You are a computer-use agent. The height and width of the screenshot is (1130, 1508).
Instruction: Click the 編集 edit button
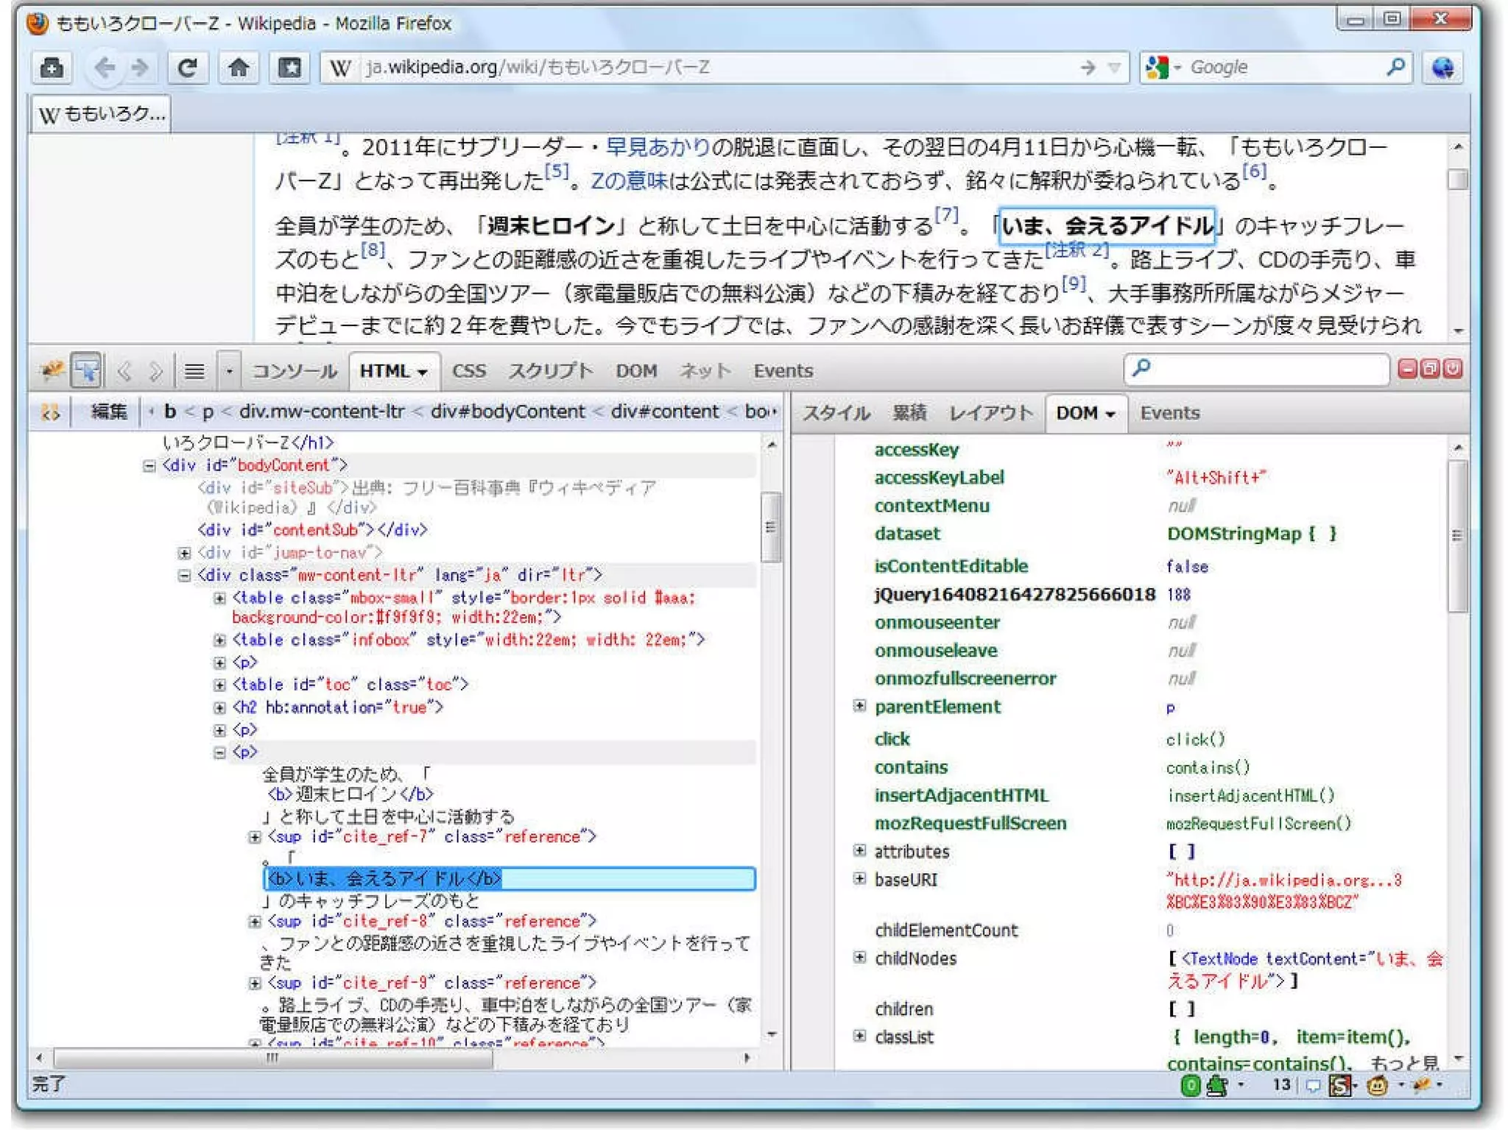tap(108, 412)
